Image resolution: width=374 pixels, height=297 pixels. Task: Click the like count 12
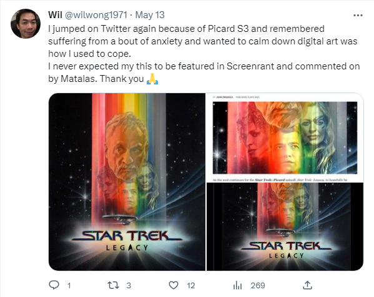coord(191,285)
